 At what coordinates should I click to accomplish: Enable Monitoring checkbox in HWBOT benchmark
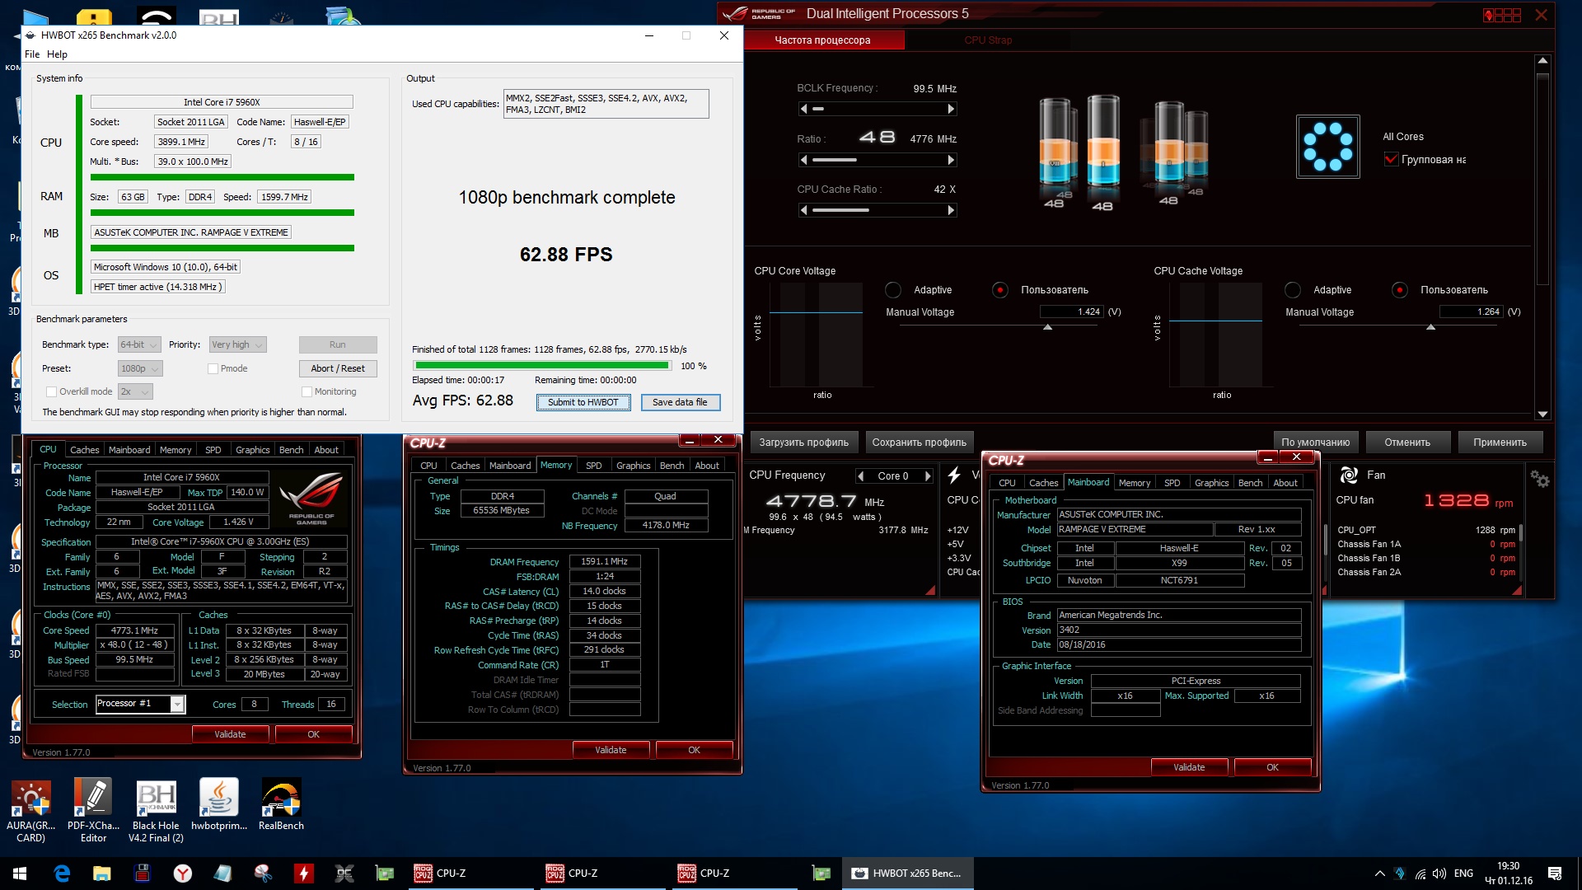(x=307, y=391)
